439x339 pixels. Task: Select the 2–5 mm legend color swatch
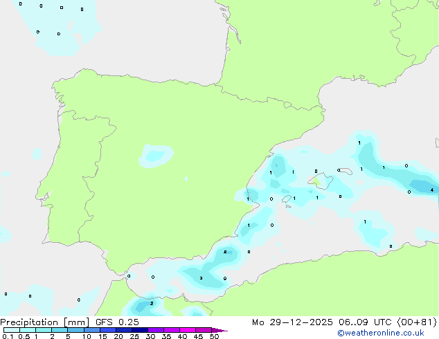click(x=60, y=330)
